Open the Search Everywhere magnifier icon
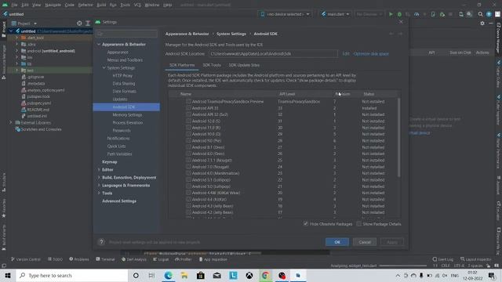 coord(480,14)
